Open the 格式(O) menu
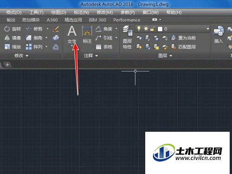 point(14,13)
